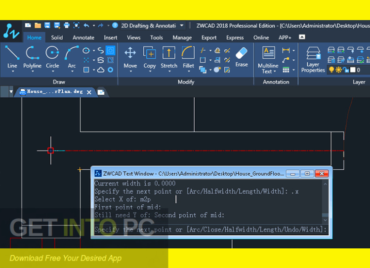This screenshot has width=370, height=268.
Task: Choose the Ellipse tool in Draw panel
Action: tap(86, 50)
